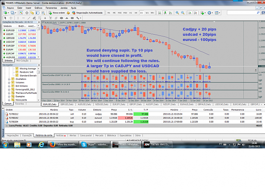Expand the Nova pasta tree node

click(x=9, y=100)
